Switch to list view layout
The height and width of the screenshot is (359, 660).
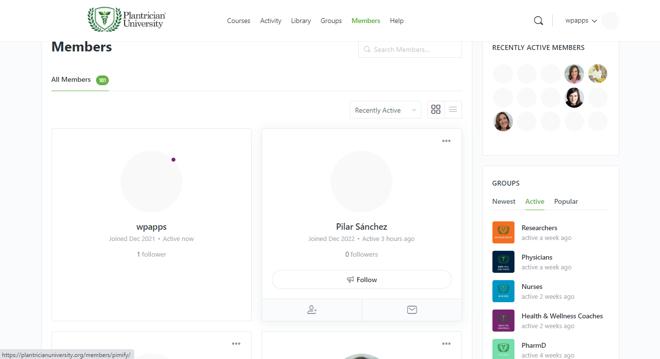pos(453,110)
